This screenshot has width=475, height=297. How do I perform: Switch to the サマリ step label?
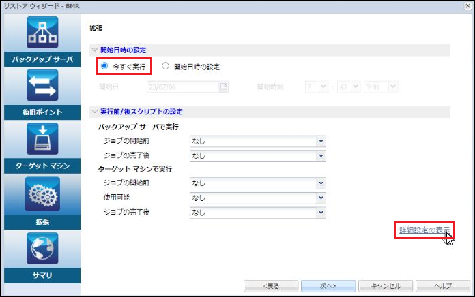(42, 275)
